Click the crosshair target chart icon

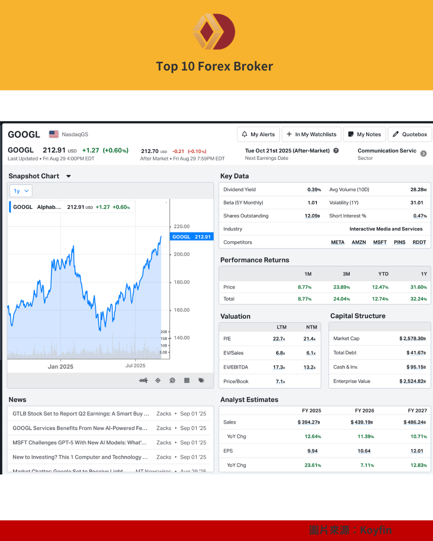click(x=158, y=380)
